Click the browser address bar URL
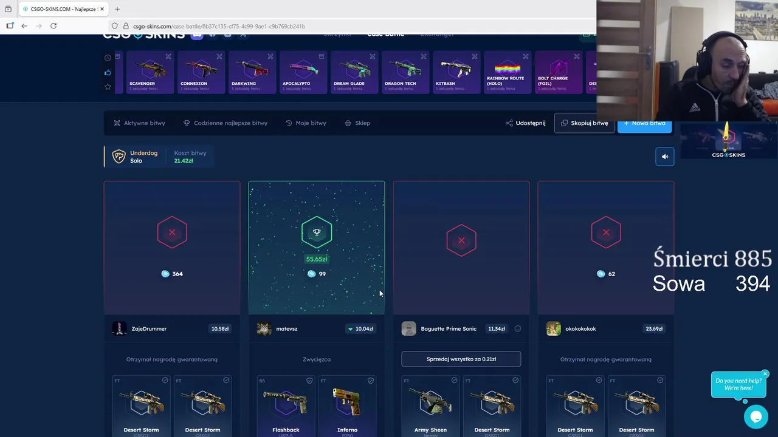778x437 pixels. tap(219, 26)
